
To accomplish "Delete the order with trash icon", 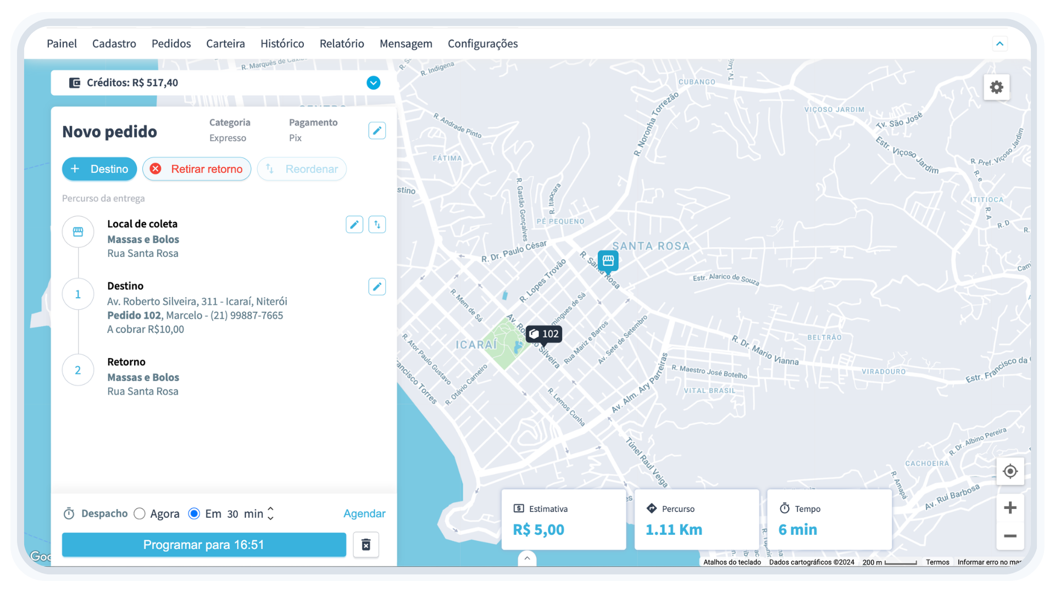I will pos(366,545).
